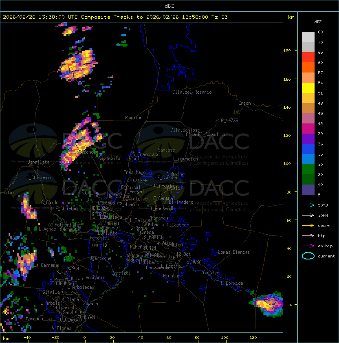The image size is (339, 343).
Task: Click the 'Uspallata' map label
Action: click(x=38, y=162)
